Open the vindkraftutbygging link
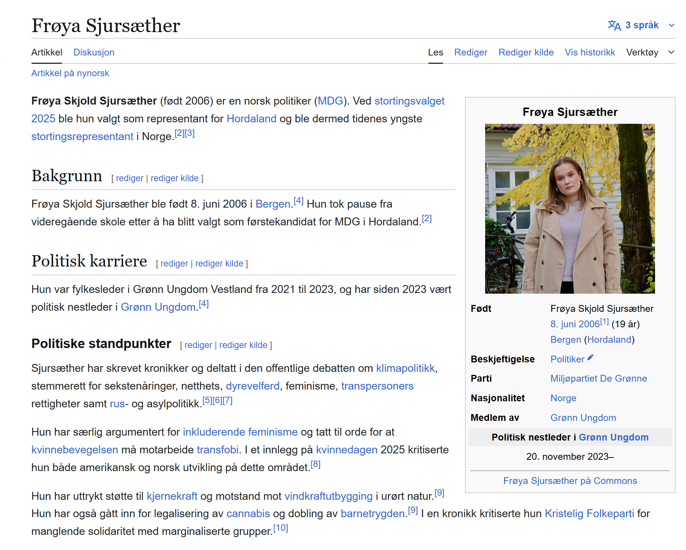Image resolution: width=686 pixels, height=550 pixels. pos(328,496)
